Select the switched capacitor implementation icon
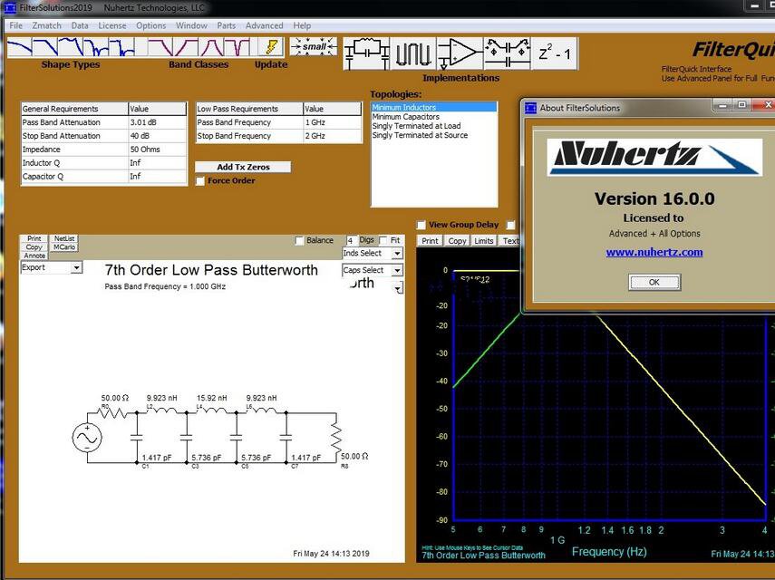Screen dimensions: 775x580 (509, 54)
